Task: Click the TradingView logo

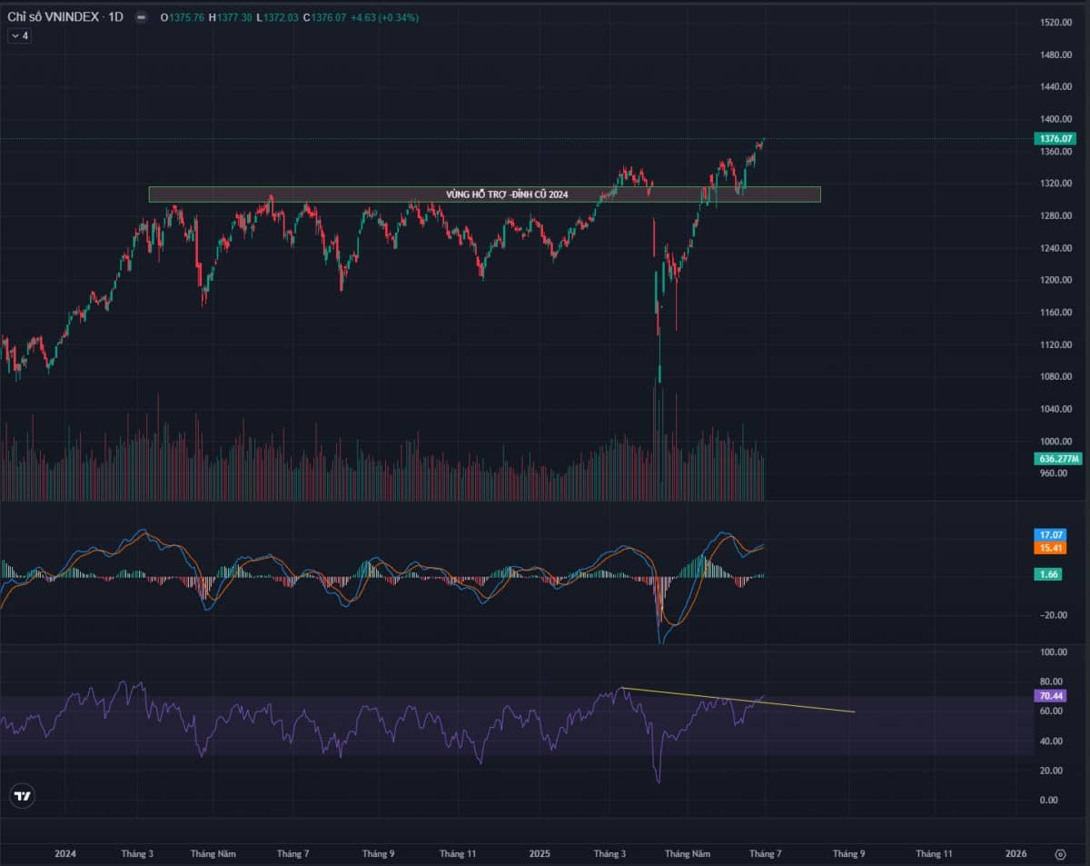Action: click(x=23, y=796)
